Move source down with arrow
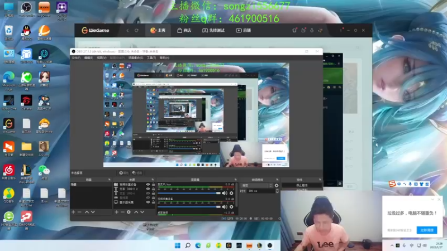447x251 pixels. pos(142,212)
